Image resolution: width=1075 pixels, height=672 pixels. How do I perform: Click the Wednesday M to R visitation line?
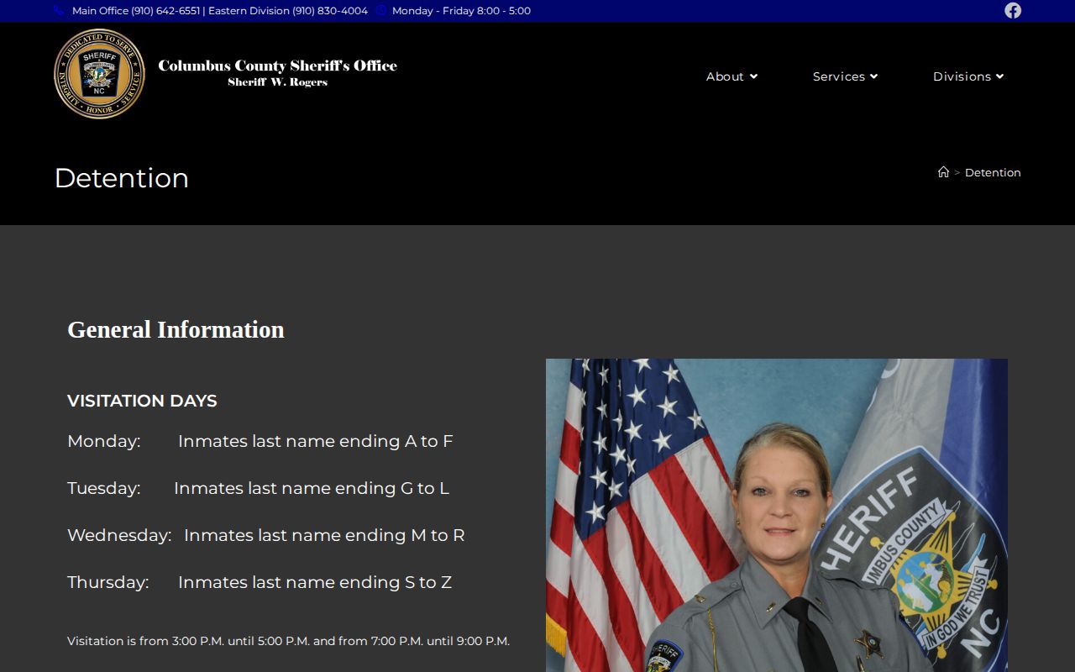click(x=266, y=535)
